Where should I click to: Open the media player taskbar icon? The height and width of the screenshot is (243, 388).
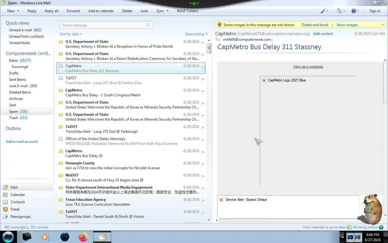pos(45,237)
